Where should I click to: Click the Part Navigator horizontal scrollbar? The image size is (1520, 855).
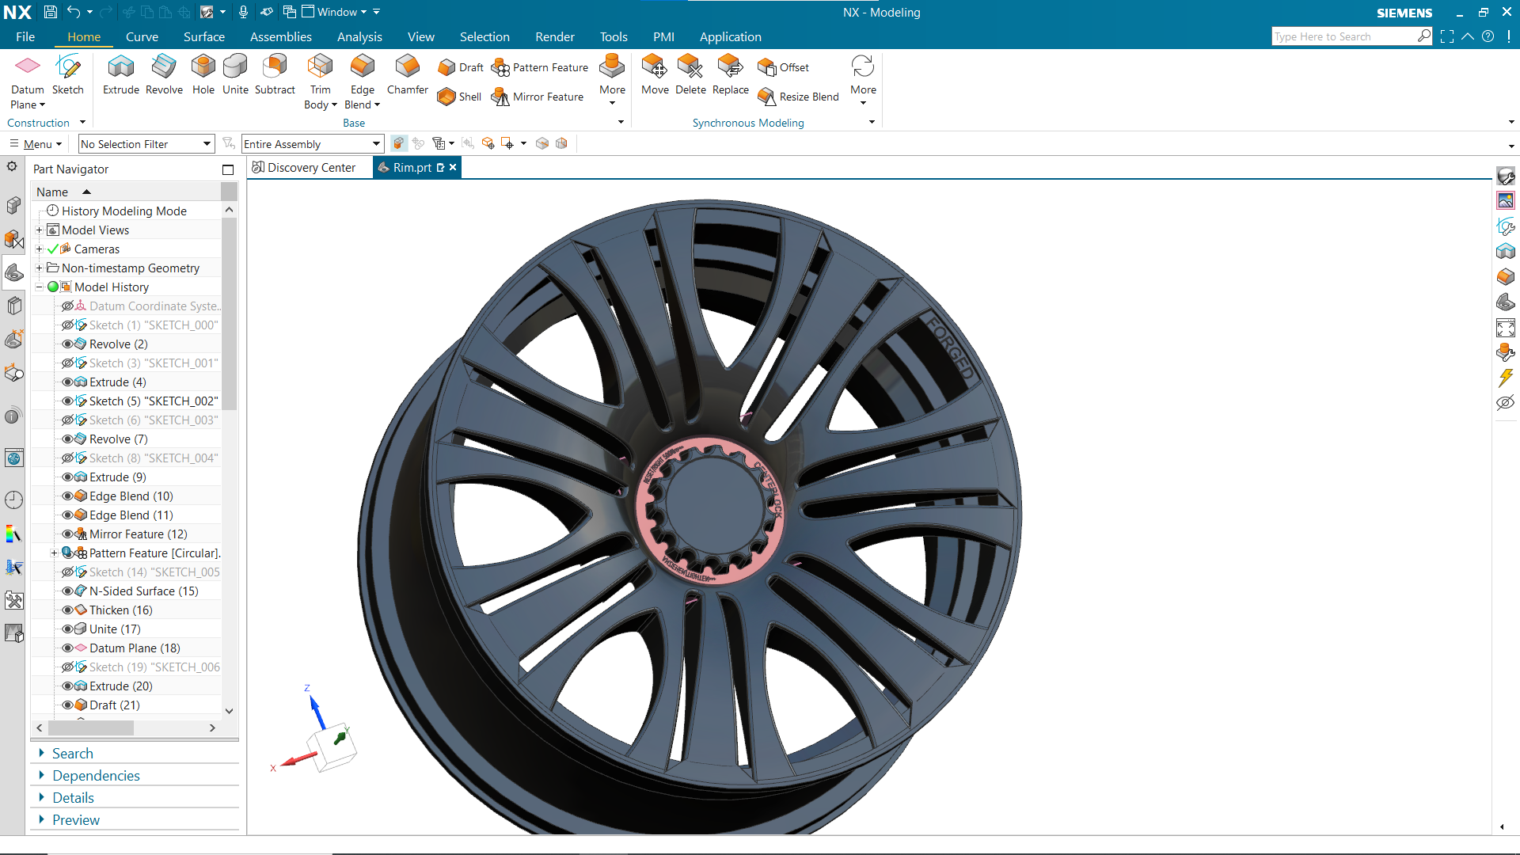(91, 728)
